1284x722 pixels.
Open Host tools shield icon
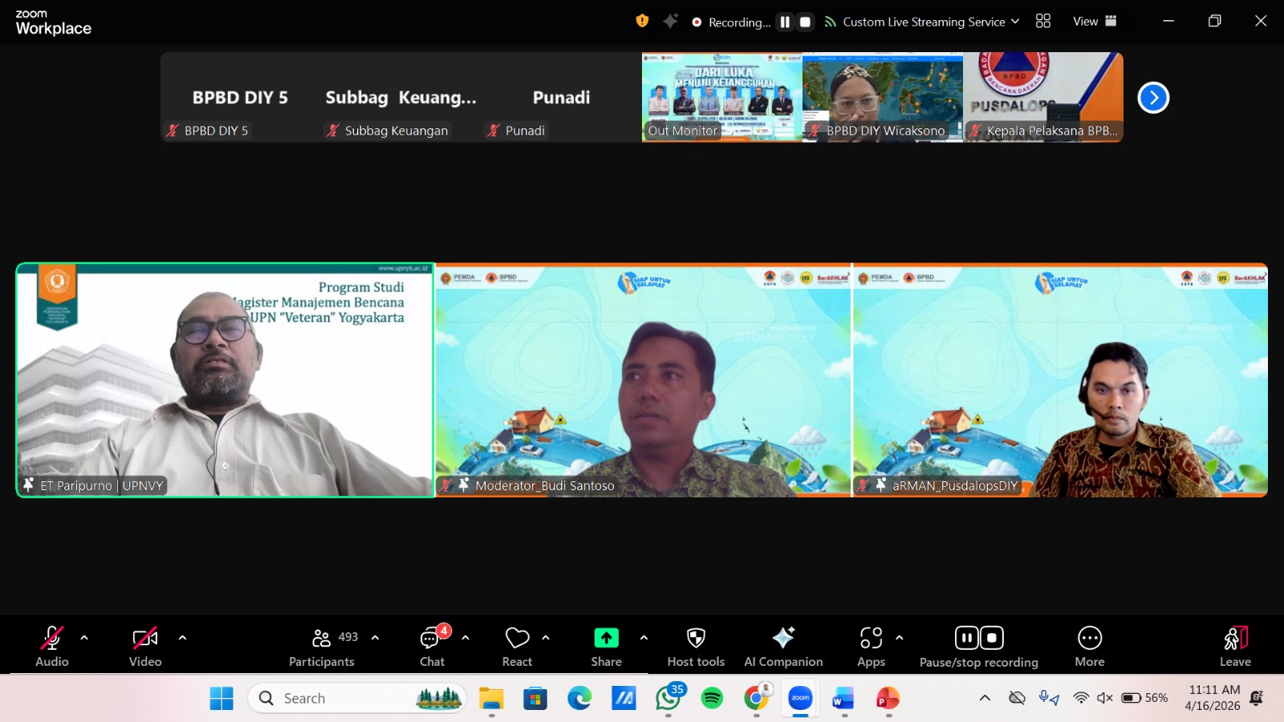pos(696,647)
